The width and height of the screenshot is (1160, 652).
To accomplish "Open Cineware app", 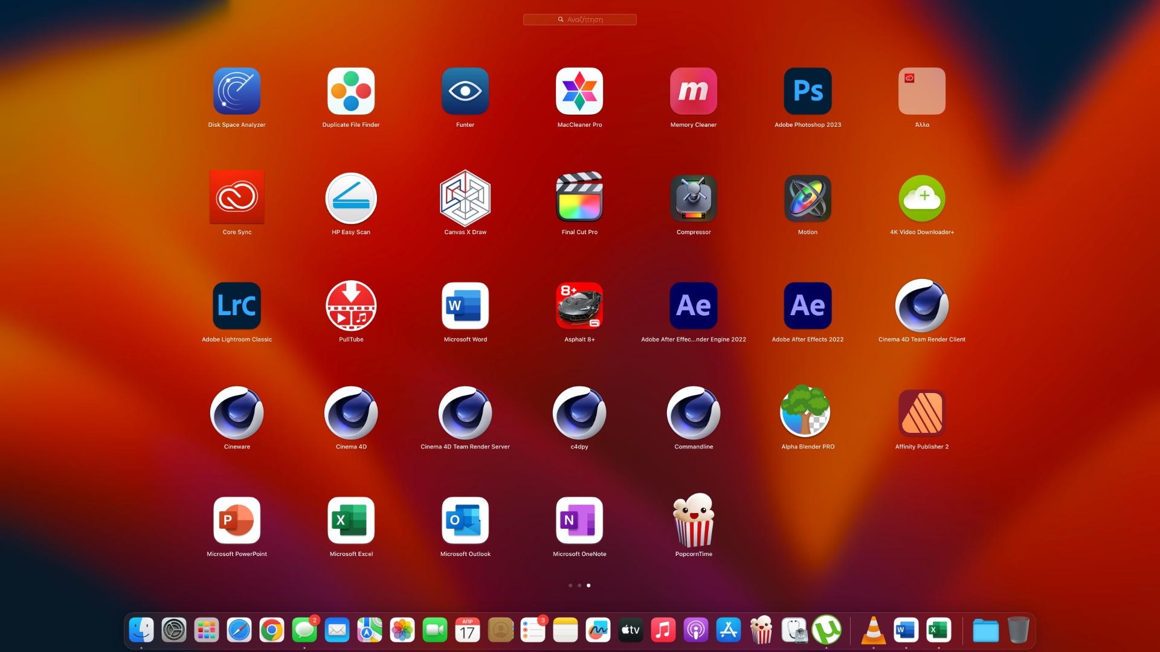I will pos(237,413).
